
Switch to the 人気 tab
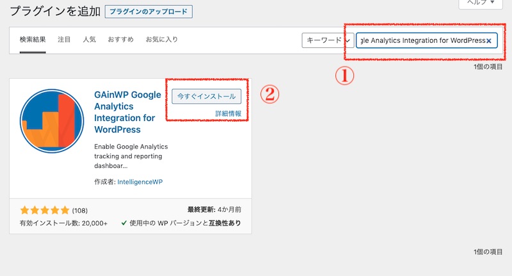(89, 40)
